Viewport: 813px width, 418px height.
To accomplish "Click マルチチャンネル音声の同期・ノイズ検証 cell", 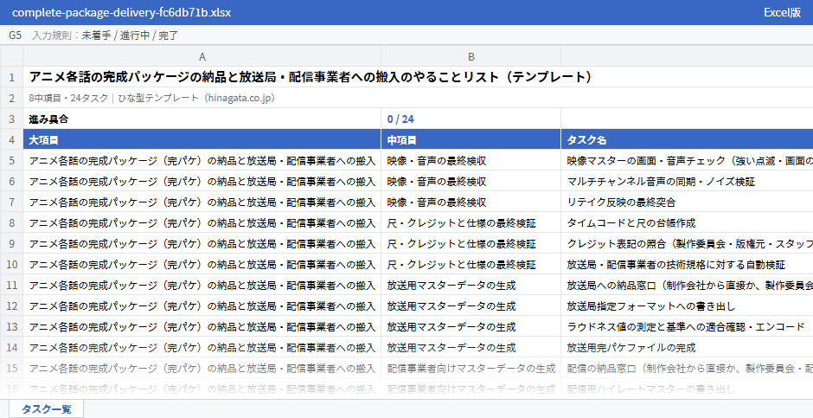I will pyautogui.click(x=687, y=181).
